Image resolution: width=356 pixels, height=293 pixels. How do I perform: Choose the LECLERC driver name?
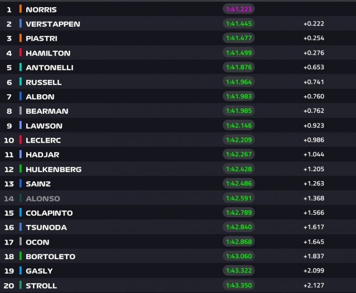coord(43,140)
